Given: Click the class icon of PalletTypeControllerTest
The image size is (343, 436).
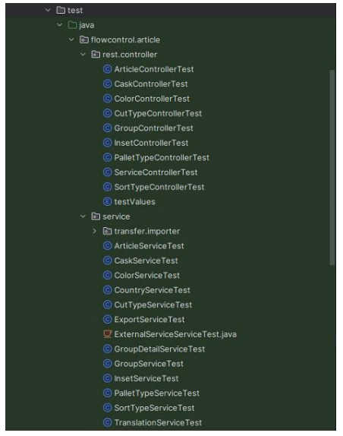Looking at the screenshot, I should (108, 157).
